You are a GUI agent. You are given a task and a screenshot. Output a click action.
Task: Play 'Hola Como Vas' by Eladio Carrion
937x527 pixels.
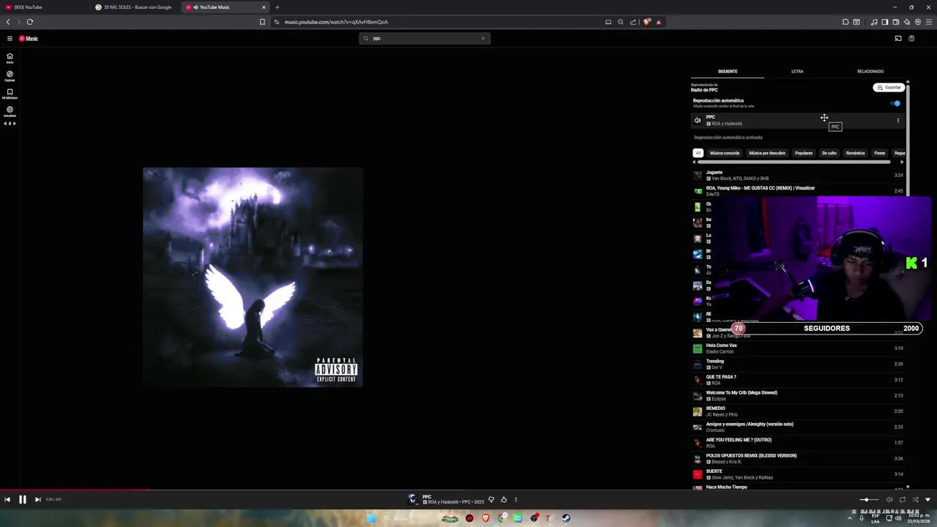tap(798, 348)
